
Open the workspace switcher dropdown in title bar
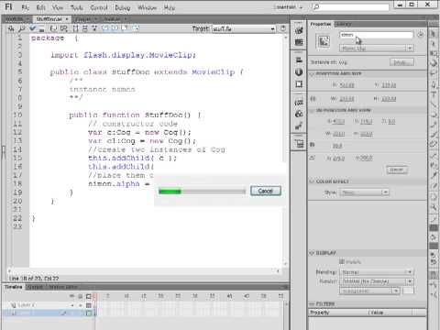tap(288, 7)
